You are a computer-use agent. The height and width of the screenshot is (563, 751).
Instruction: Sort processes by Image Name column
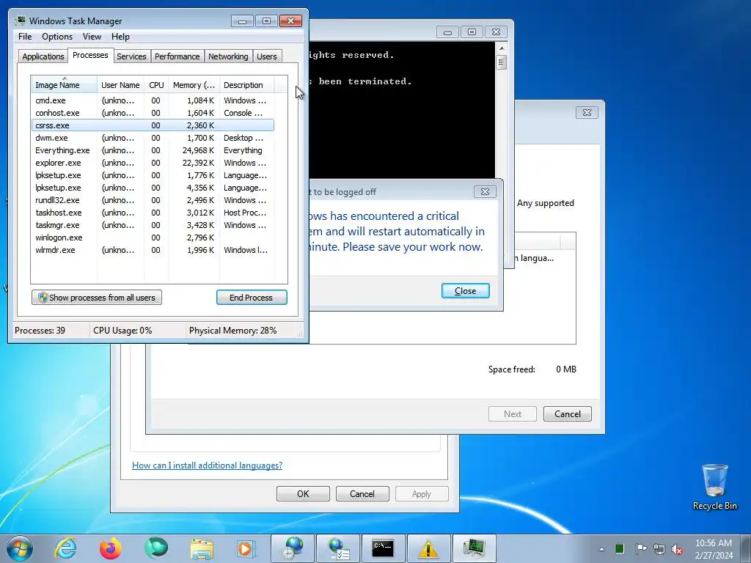(65, 85)
